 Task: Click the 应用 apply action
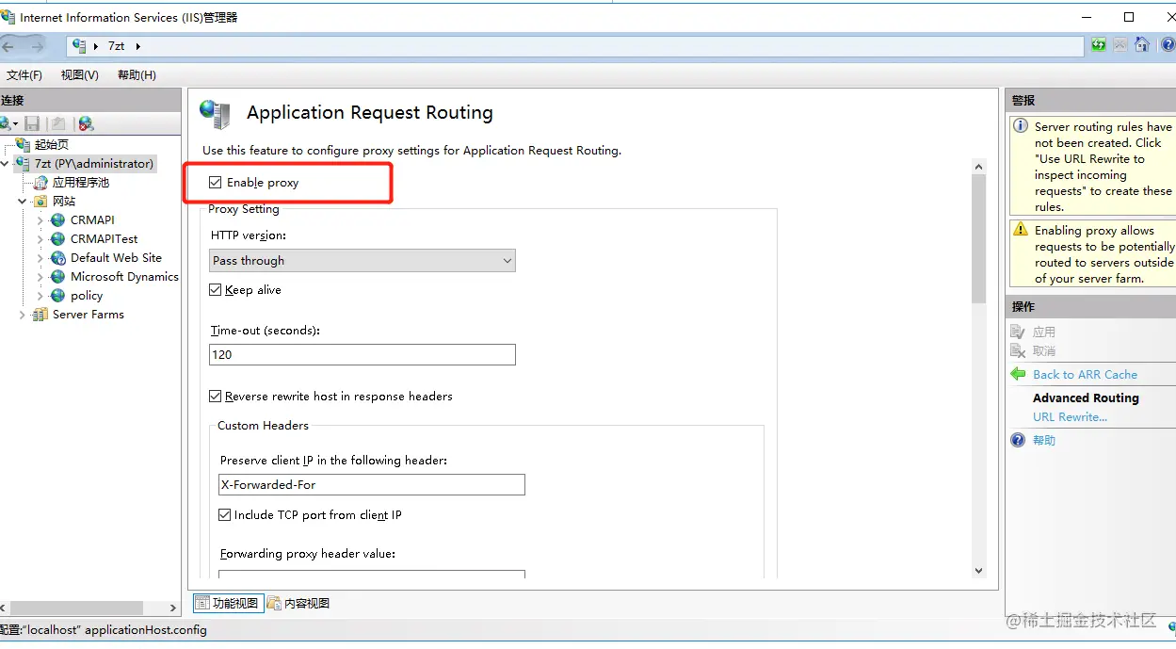point(1044,332)
